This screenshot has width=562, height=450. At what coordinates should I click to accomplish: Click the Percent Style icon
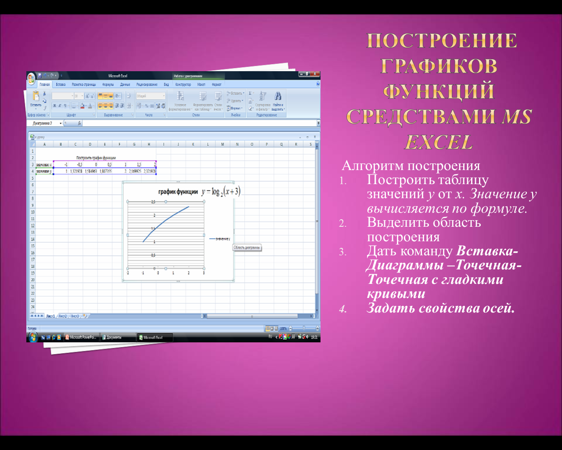tap(146, 106)
